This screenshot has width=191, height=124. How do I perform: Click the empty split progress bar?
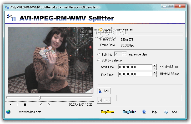149,98
